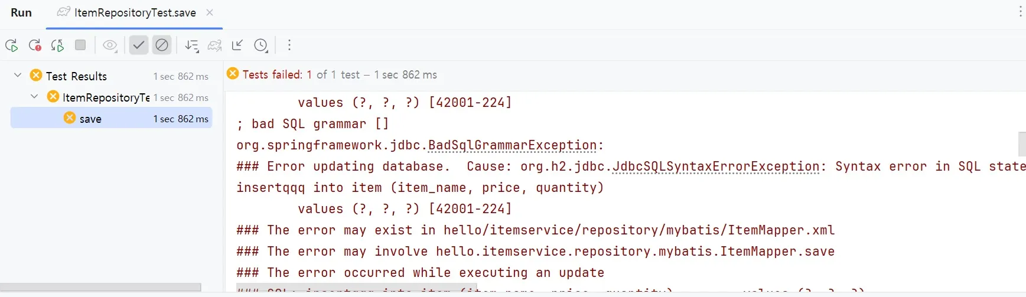
Task: Open BadSqlGrammarException link in console
Action: (x=512, y=145)
